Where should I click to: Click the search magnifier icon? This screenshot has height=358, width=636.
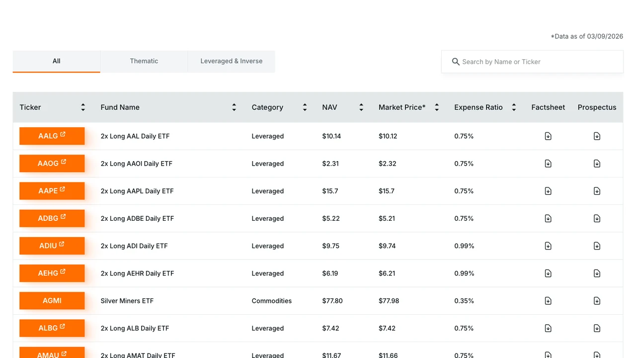pos(456,62)
